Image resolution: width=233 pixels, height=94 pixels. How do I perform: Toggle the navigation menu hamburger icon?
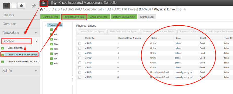pyautogui.click(x=44, y=3)
